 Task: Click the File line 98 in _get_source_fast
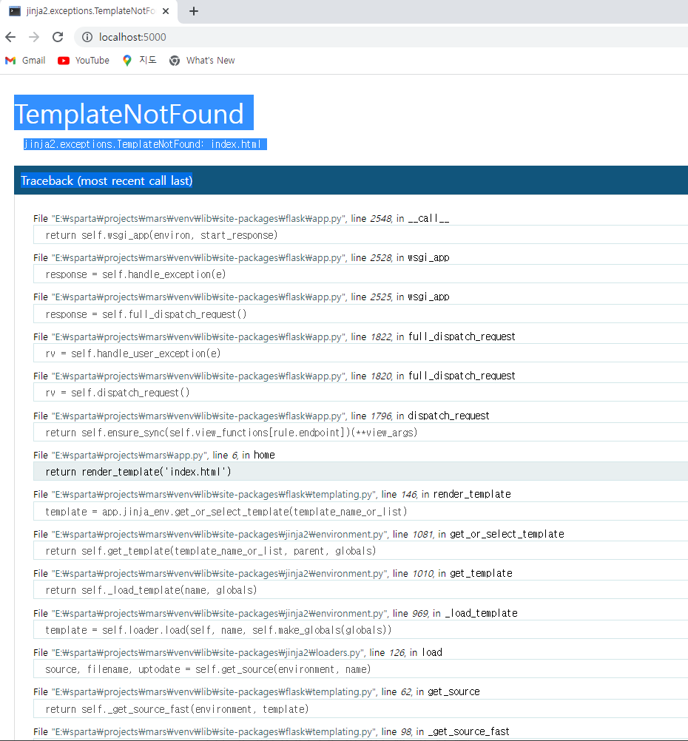click(x=272, y=731)
